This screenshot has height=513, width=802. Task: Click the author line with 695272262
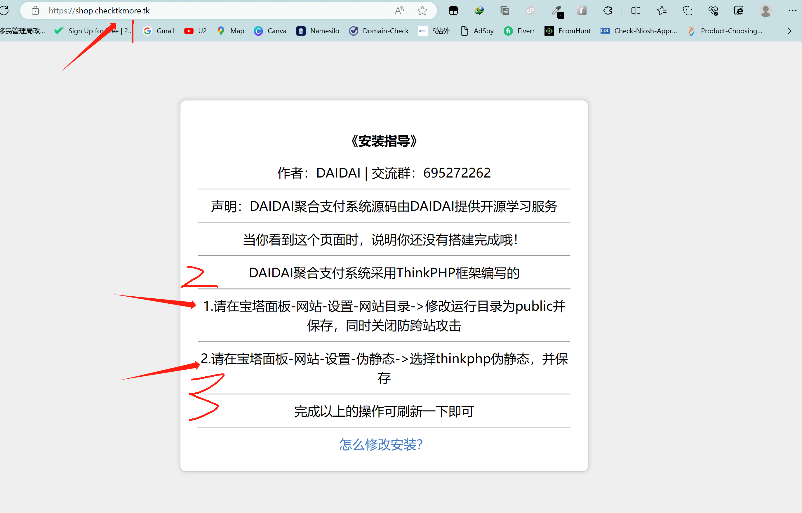tap(384, 173)
